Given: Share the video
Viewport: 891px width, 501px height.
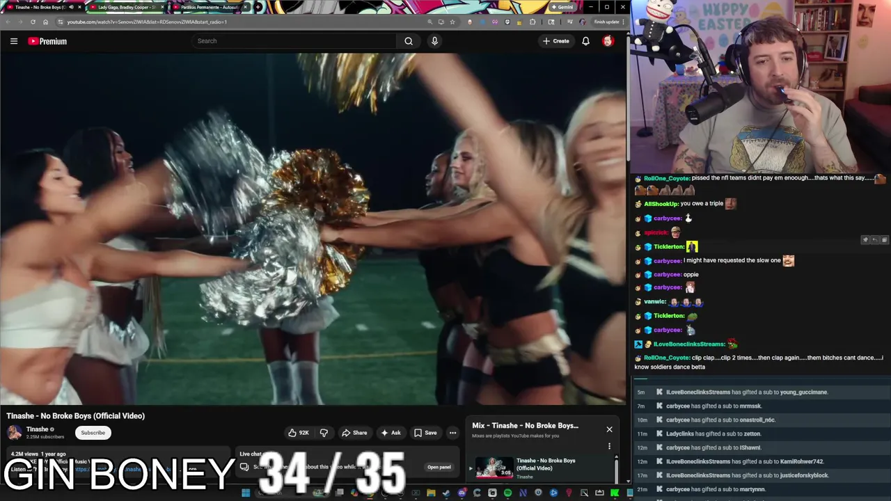Looking at the screenshot, I should point(354,433).
